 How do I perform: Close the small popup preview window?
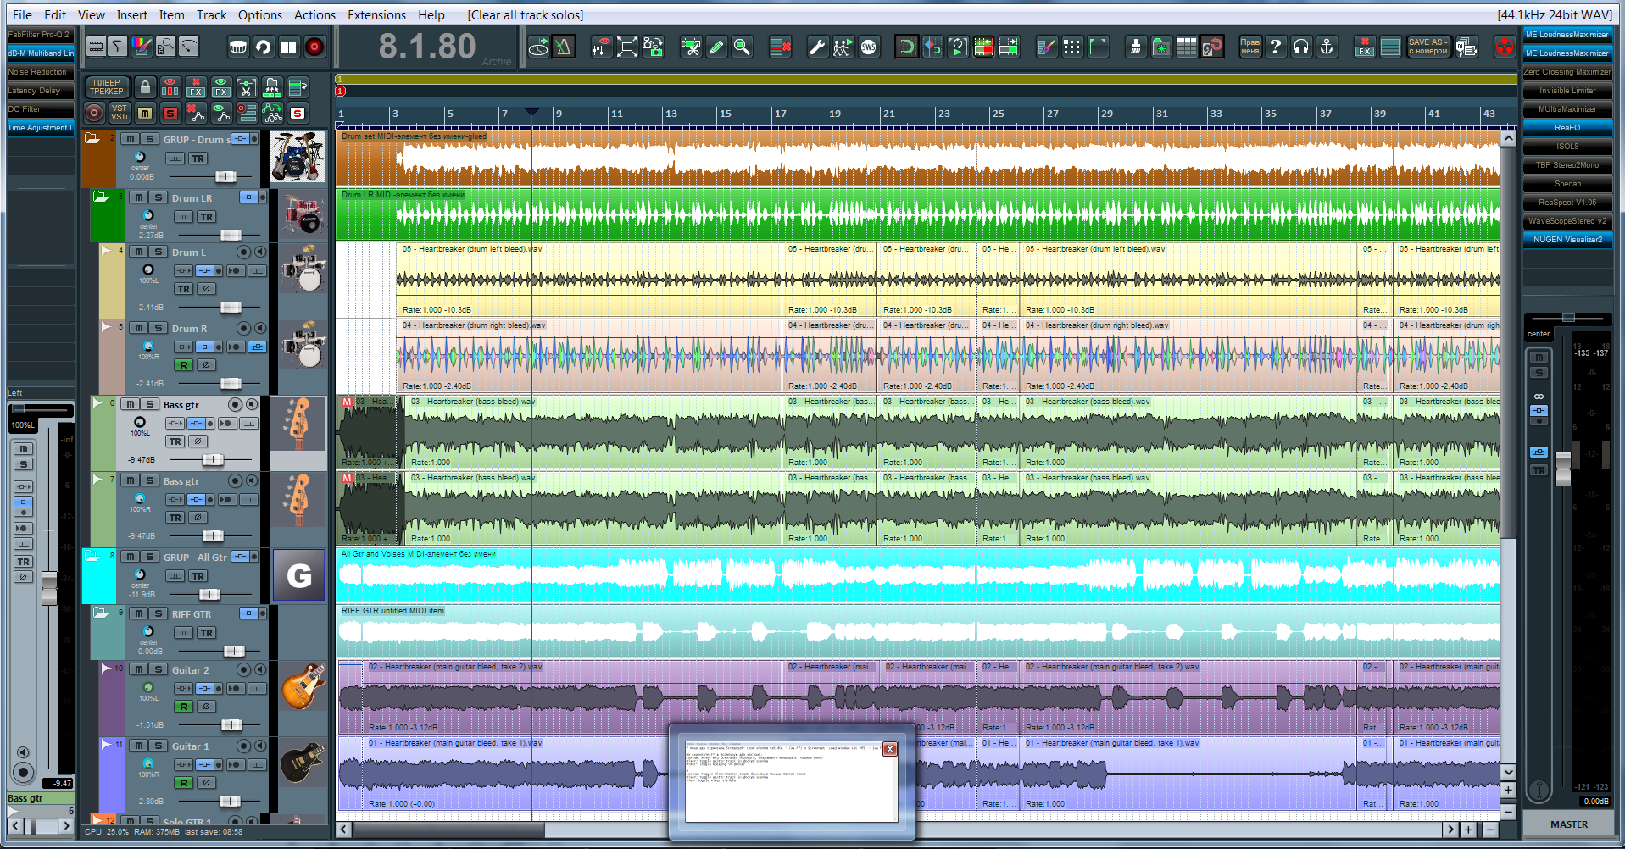(x=890, y=749)
